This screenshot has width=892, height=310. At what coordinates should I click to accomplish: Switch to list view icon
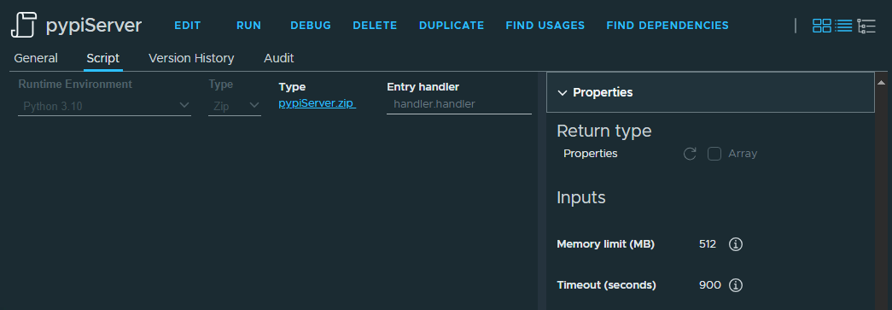click(843, 26)
